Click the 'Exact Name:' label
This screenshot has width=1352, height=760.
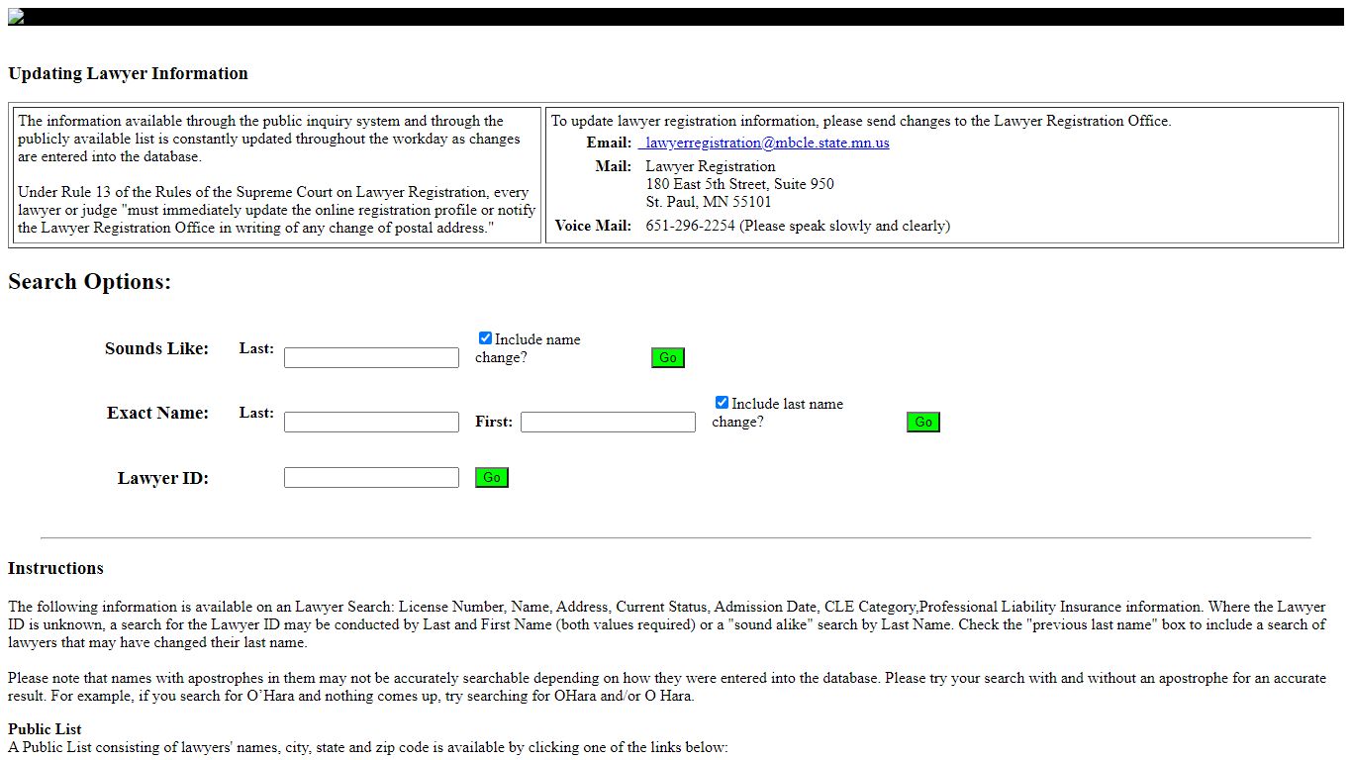pyautogui.click(x=158, y=413)
